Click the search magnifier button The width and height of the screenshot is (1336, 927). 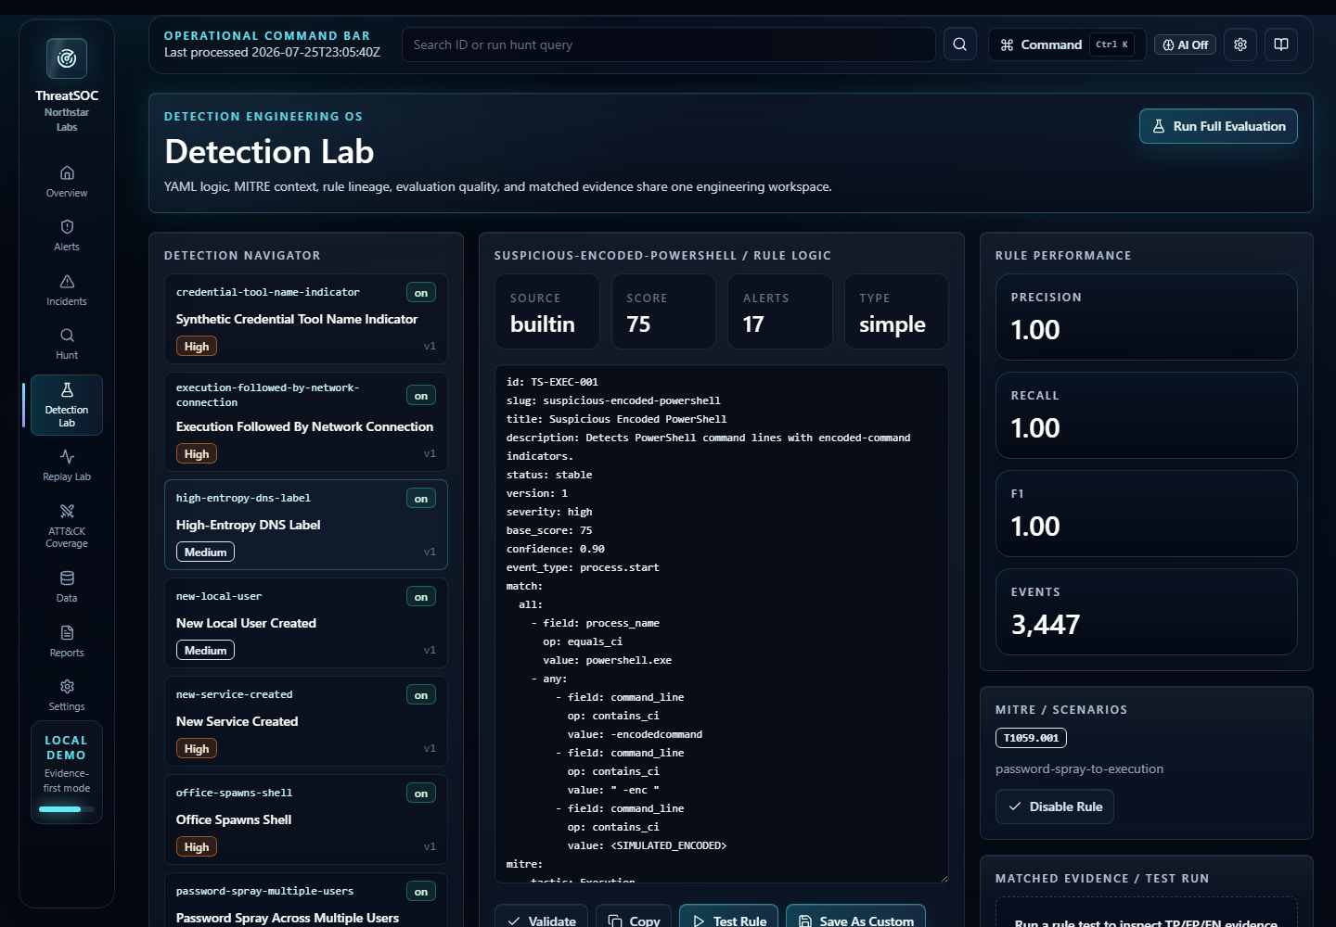point(960,44)
